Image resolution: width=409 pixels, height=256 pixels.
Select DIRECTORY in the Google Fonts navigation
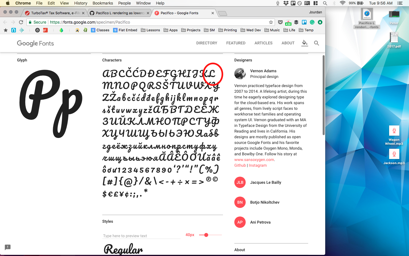[206, 43]
